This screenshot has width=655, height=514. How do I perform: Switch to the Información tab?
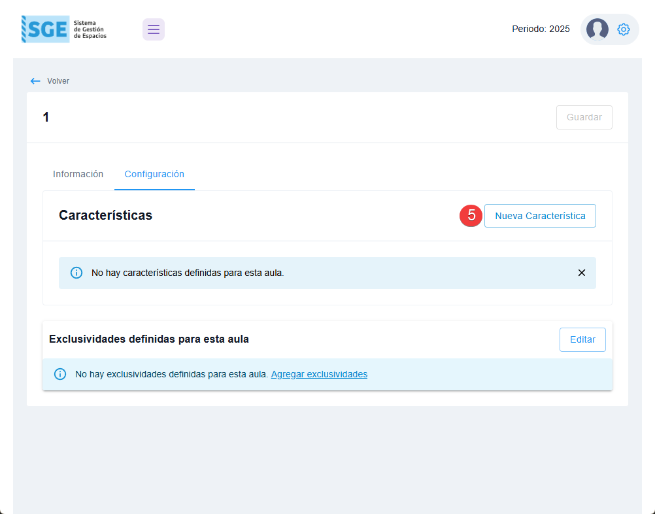(x=78, y=174)
